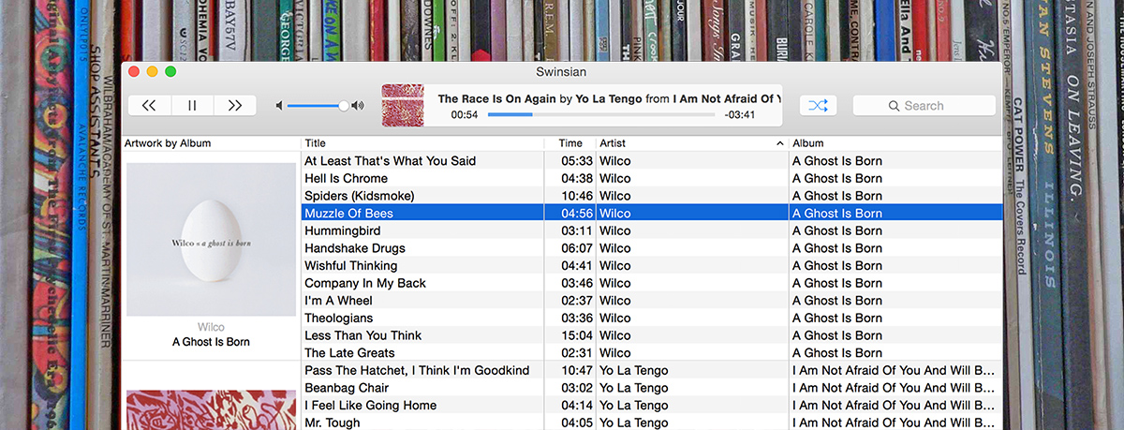Adjust the volume slider knob
Screen dimensions: 1124x430
pyautogui.click(x=344, y=106)
